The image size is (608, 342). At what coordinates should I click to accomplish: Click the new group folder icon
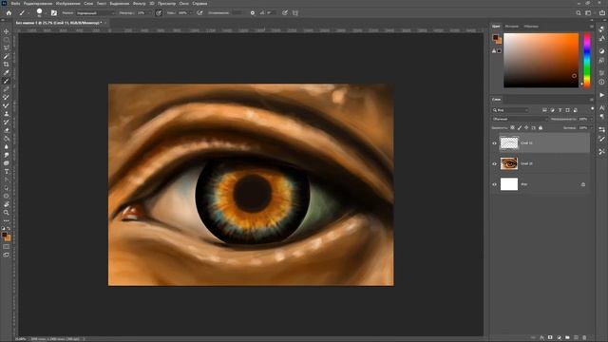click(x=567, y=338)
